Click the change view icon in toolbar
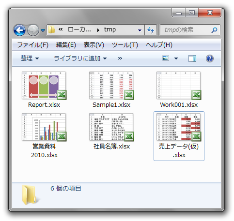 click(x=166, y=58)
